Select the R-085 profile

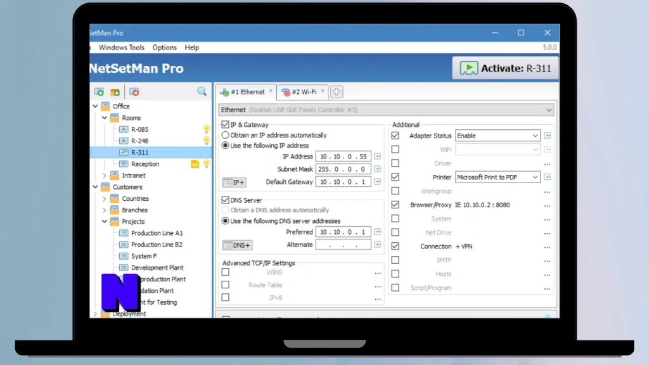point(139,129)
